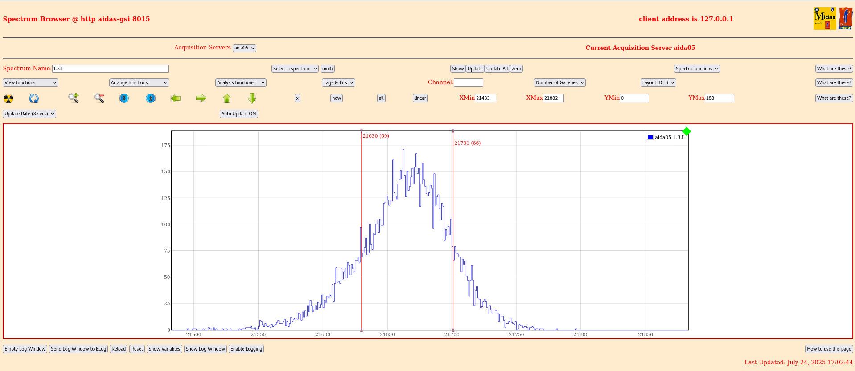855x371 pixels.
Task: Toggle the linear scale button
Action: click(420, 98)
